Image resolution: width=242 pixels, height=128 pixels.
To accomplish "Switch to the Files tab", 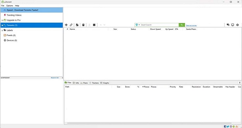I will pos(68,83).
